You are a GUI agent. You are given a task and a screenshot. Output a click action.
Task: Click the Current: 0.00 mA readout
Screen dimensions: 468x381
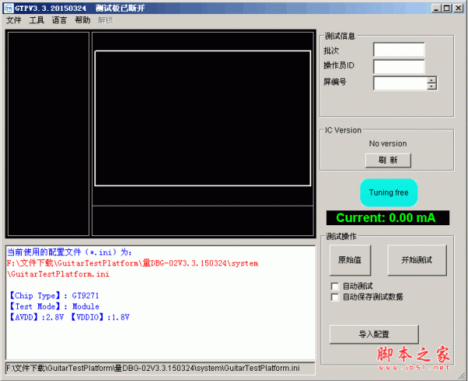(x=388, y=218)
